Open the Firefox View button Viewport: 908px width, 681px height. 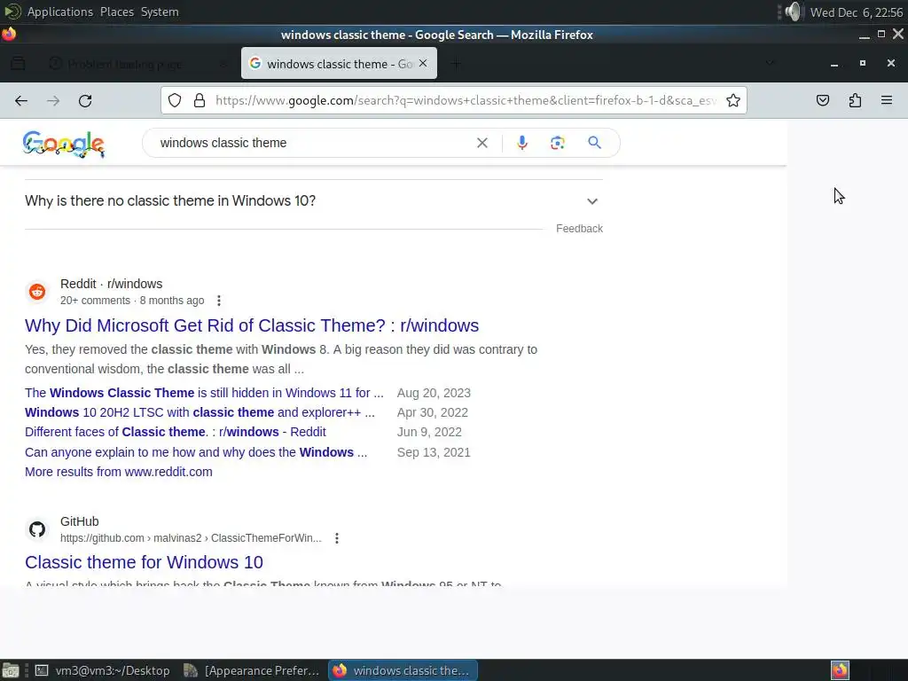click(18, 64)
